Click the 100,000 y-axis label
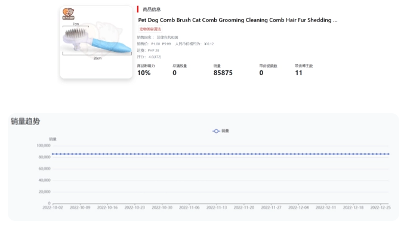 [44, 145]
